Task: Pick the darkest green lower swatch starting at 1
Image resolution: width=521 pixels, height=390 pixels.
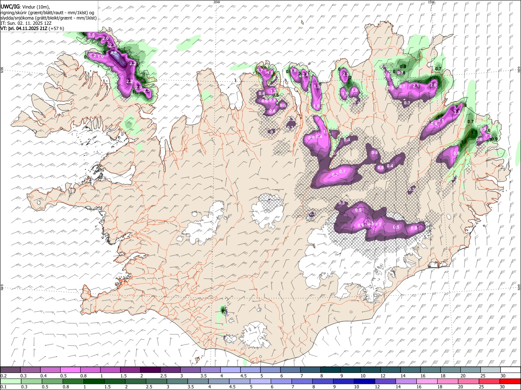Action: pos(94,381)
